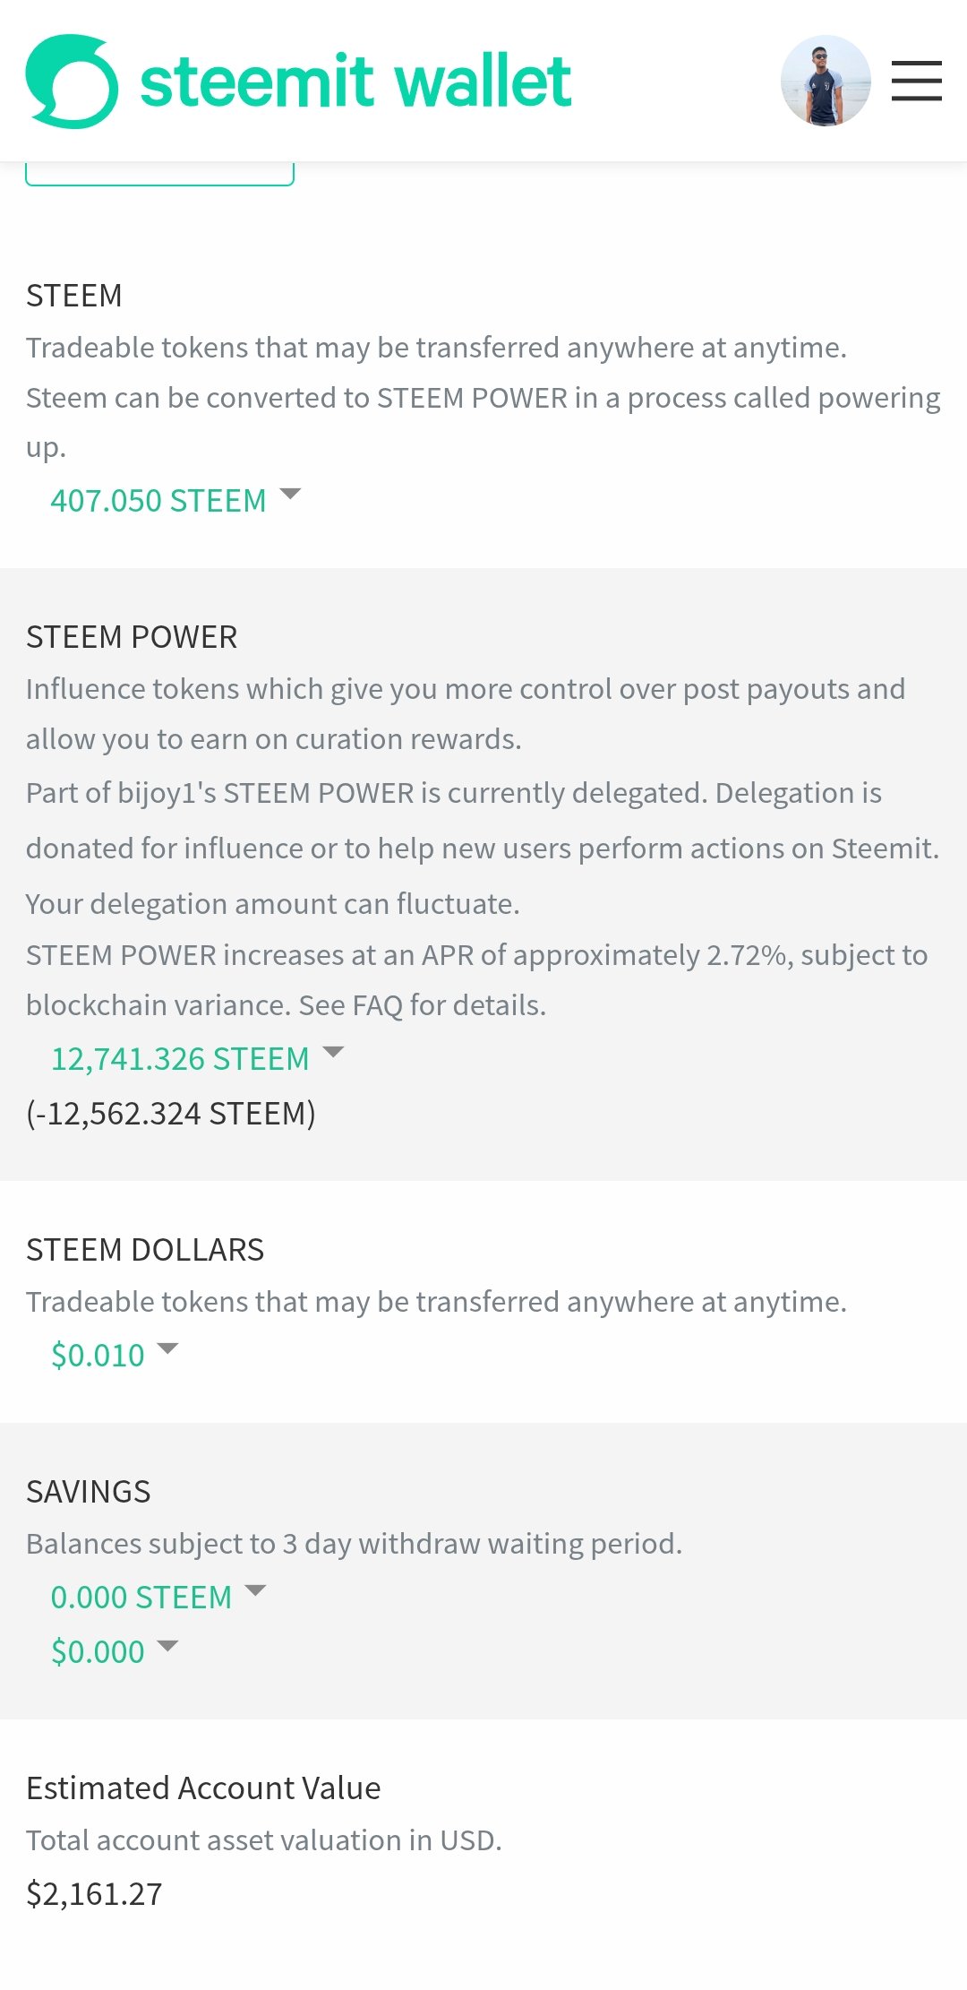
Task: Open the hamburger menu icon
Action: point(916,81)
